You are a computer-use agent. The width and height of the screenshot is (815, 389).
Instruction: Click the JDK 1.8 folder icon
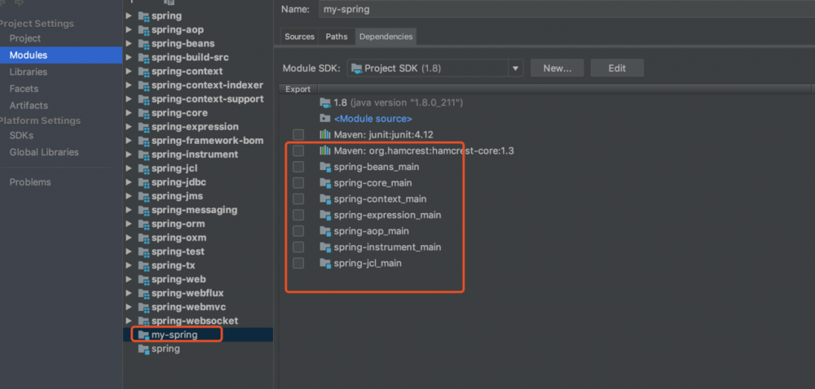(325, 103)
